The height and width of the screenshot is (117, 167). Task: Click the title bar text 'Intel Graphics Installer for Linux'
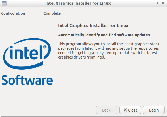pos(78,3)
